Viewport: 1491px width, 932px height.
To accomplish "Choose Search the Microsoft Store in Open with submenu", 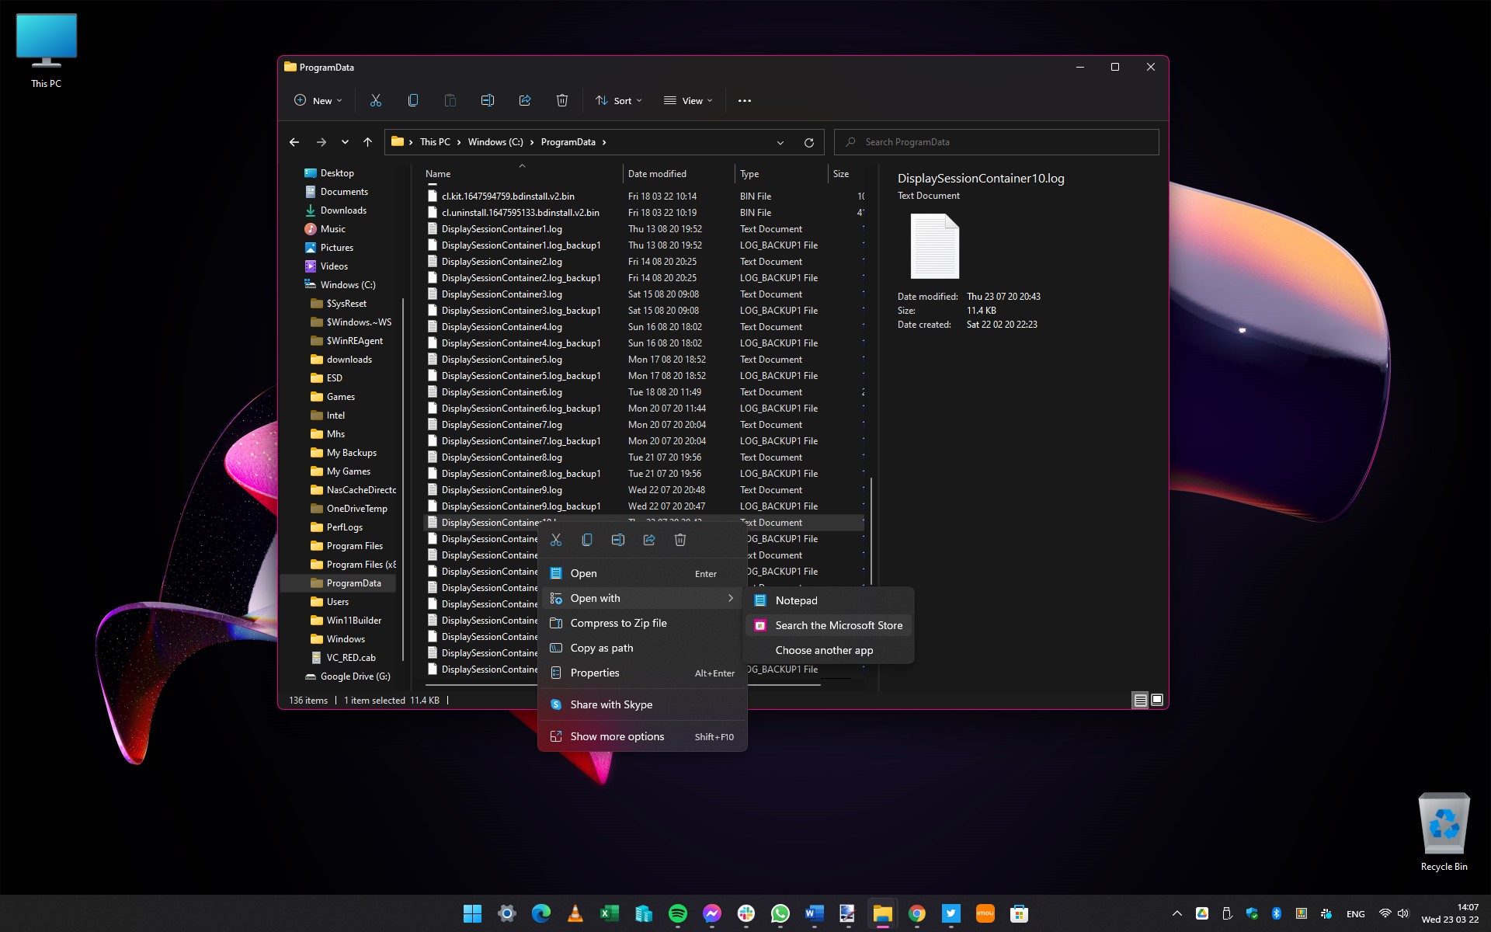I will pos(838,625).
